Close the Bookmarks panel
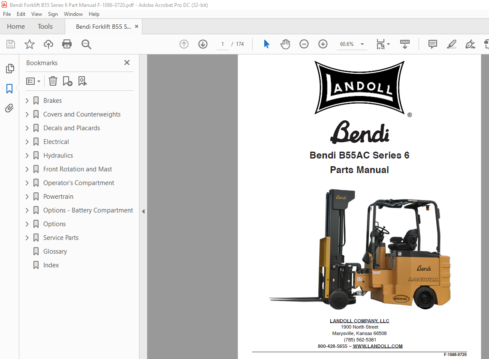The image size is (489, 359). 127,63
